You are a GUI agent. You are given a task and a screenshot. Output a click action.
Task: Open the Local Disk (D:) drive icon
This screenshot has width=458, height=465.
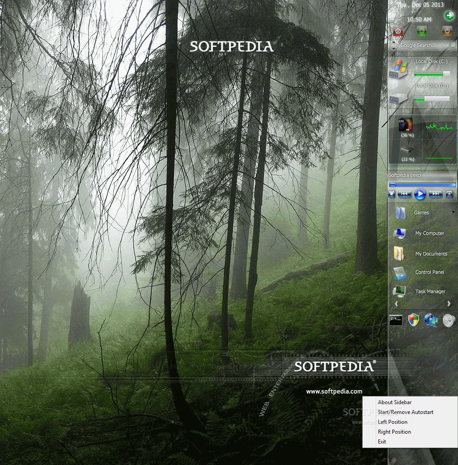(399, 98)
